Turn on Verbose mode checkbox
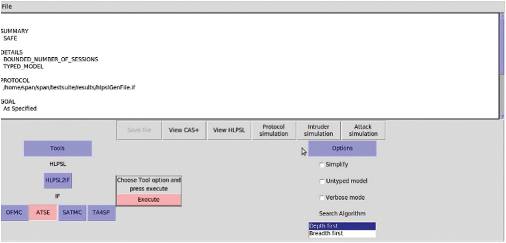506x243 pixels. tap(322, 198)
